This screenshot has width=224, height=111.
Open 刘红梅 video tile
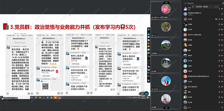166,82
